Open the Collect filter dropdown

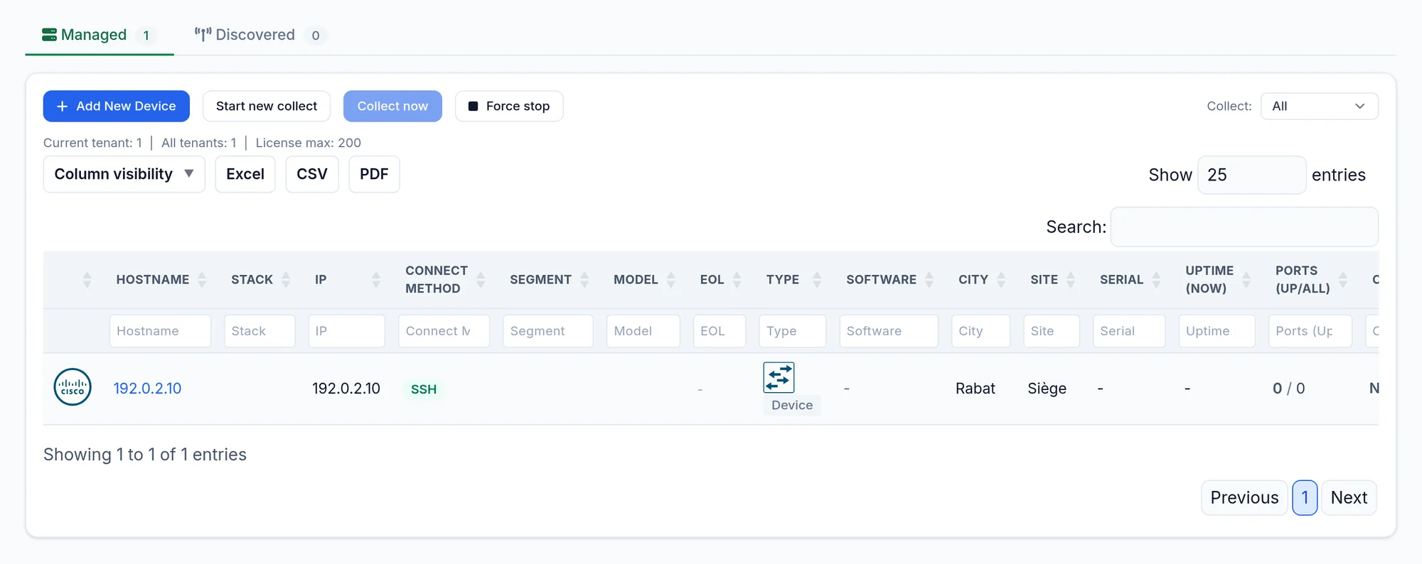click(x=1319, y=106)
